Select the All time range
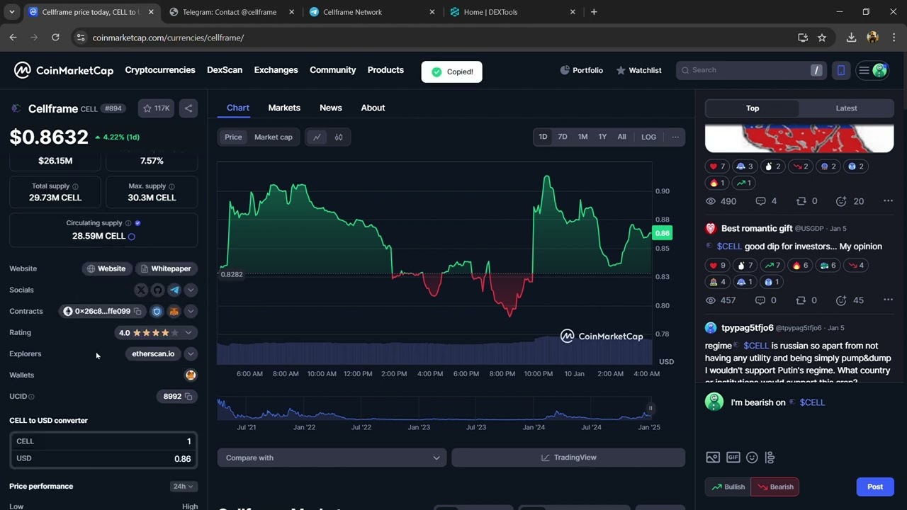This screenshot has height=510, width=907. click(x=621, y=137)
